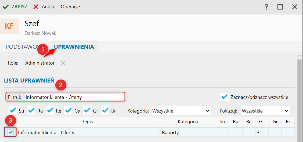Toggle Zaznacz/odznacz wszystkie checkbox
The height and width of the screenshot is (142, 303).
click(x=224, y=97)
